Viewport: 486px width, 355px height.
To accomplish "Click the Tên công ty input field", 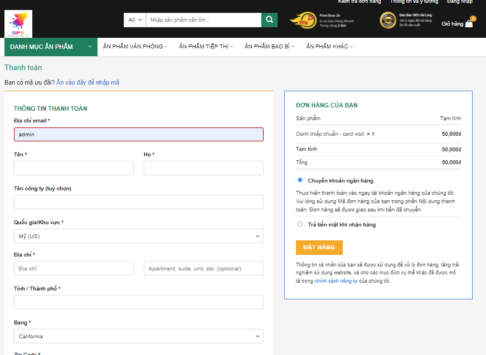I will (138, 202).
